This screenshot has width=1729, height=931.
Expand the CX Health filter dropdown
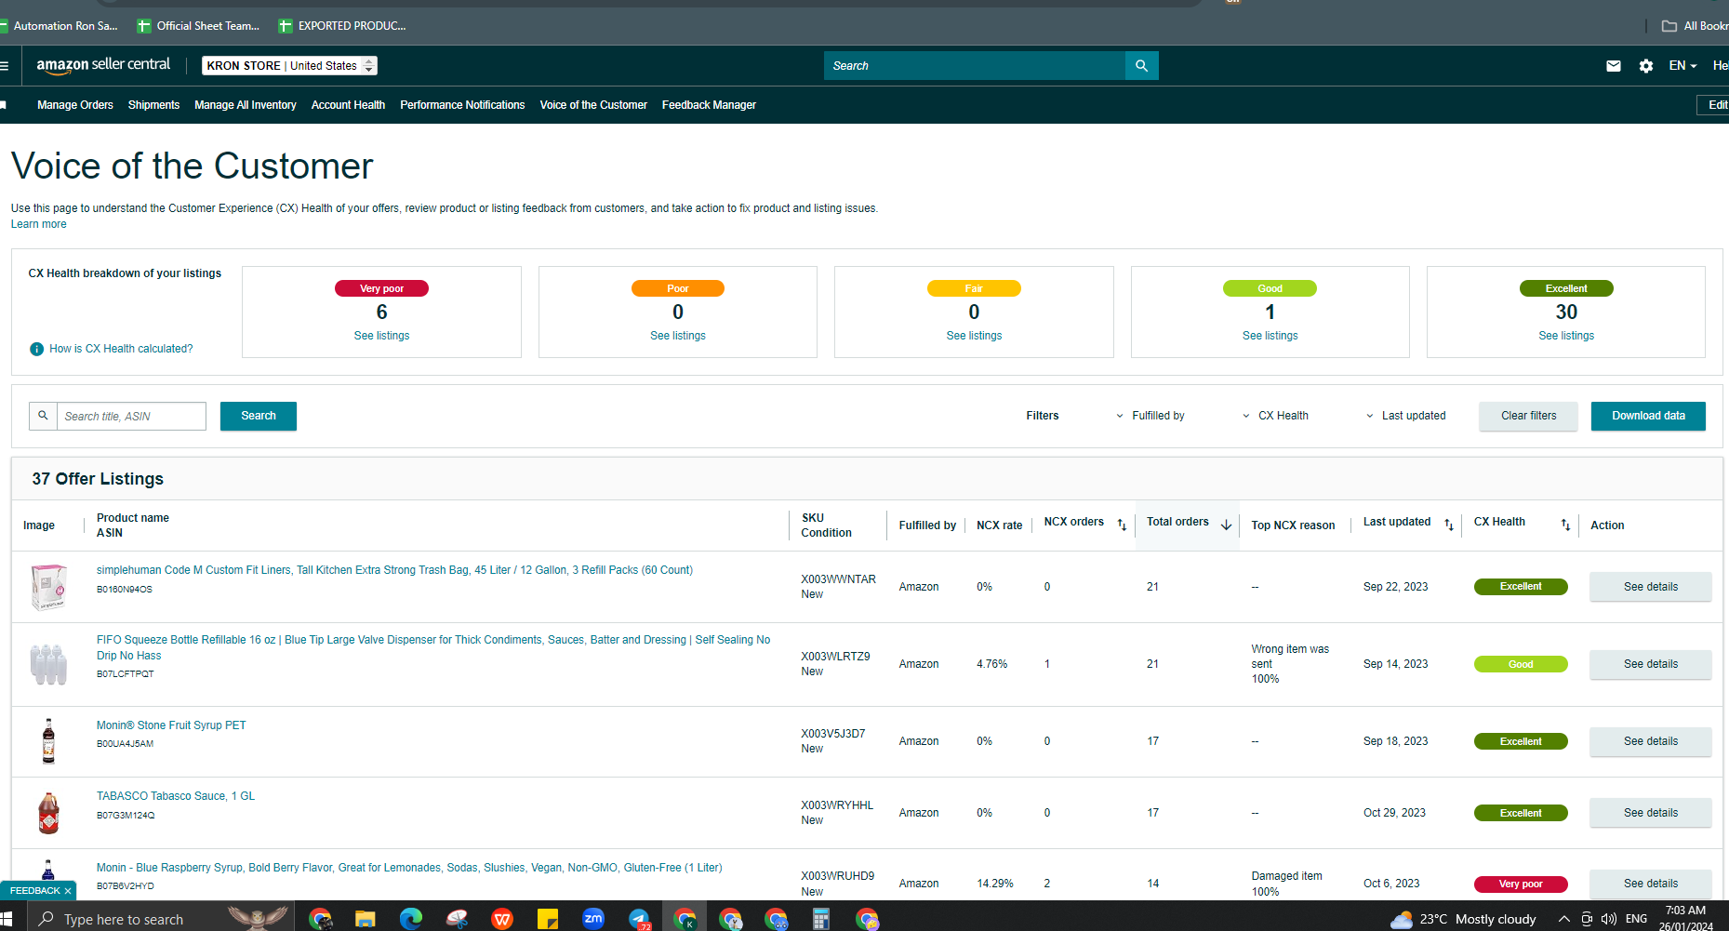1275,416
